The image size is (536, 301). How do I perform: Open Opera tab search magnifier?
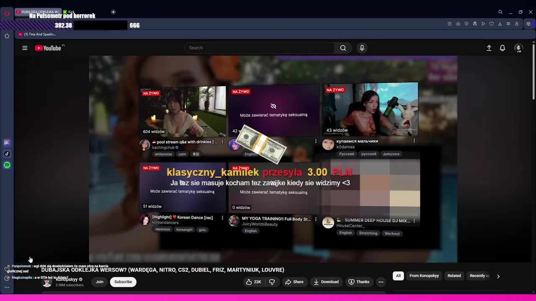pyautogui.click(x=500, y=12)
